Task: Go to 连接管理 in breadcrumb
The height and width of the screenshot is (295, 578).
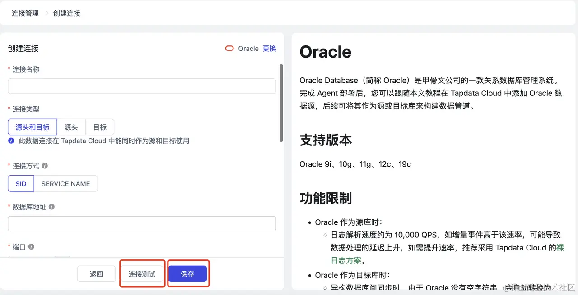Action: (x=25, y=13)
